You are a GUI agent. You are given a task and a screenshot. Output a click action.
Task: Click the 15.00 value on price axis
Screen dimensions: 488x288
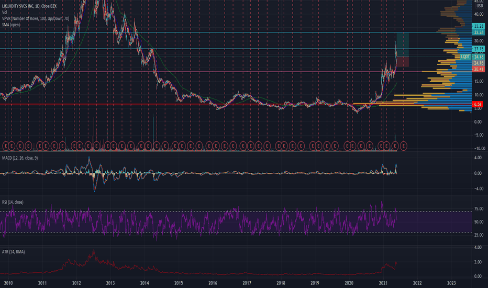(479, 82)
